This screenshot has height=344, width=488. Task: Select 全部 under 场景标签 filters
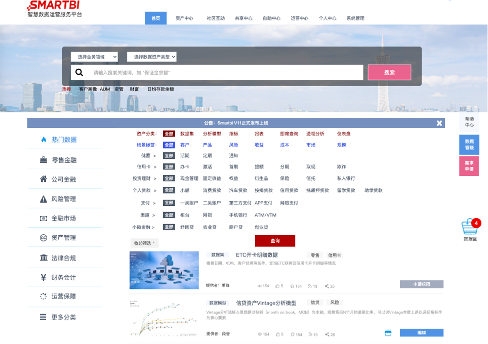(x=169, y=145)
